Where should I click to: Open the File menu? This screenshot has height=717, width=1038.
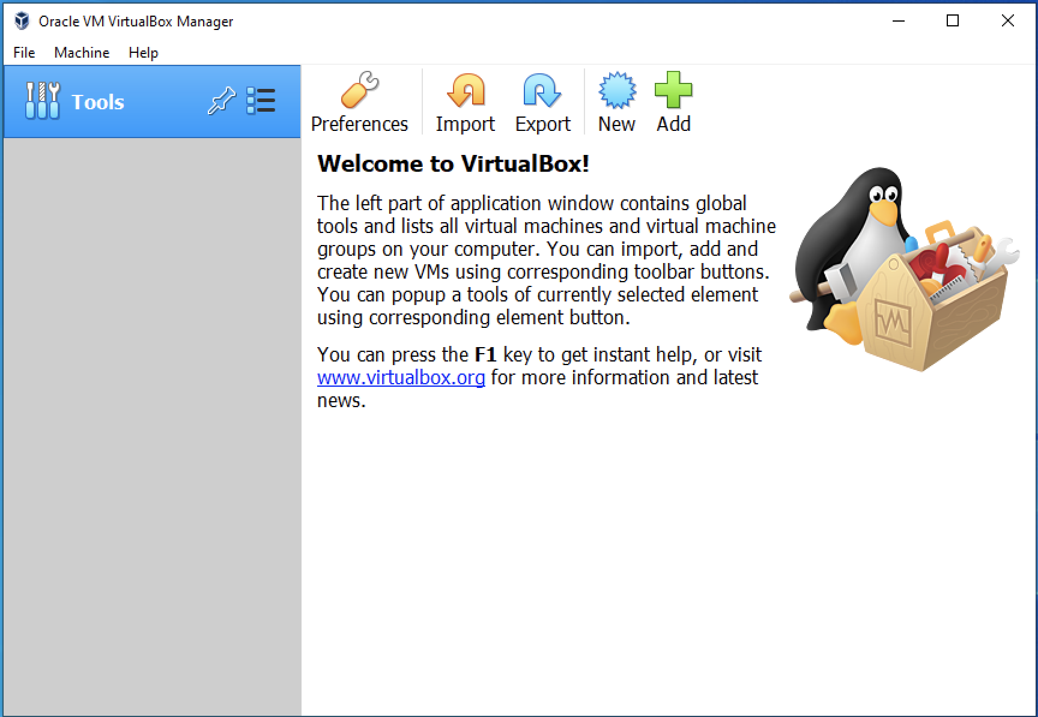pos(24,52)
